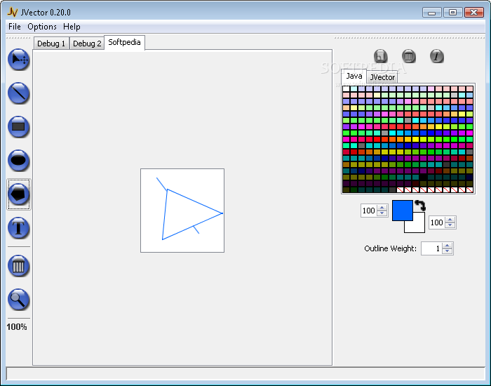Click the left opacity field showing 100
491x386 pixels.
point(369,211)
